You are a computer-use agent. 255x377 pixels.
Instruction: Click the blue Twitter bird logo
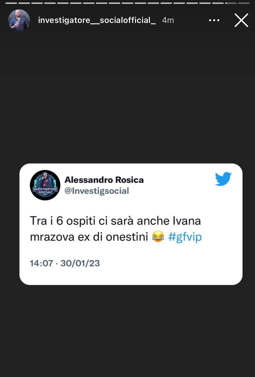[223, 179]
